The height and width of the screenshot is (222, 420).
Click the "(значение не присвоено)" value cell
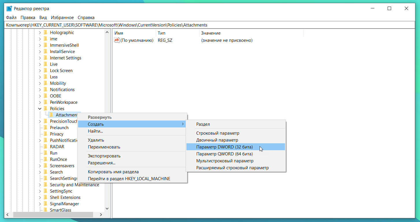(227, 40)
